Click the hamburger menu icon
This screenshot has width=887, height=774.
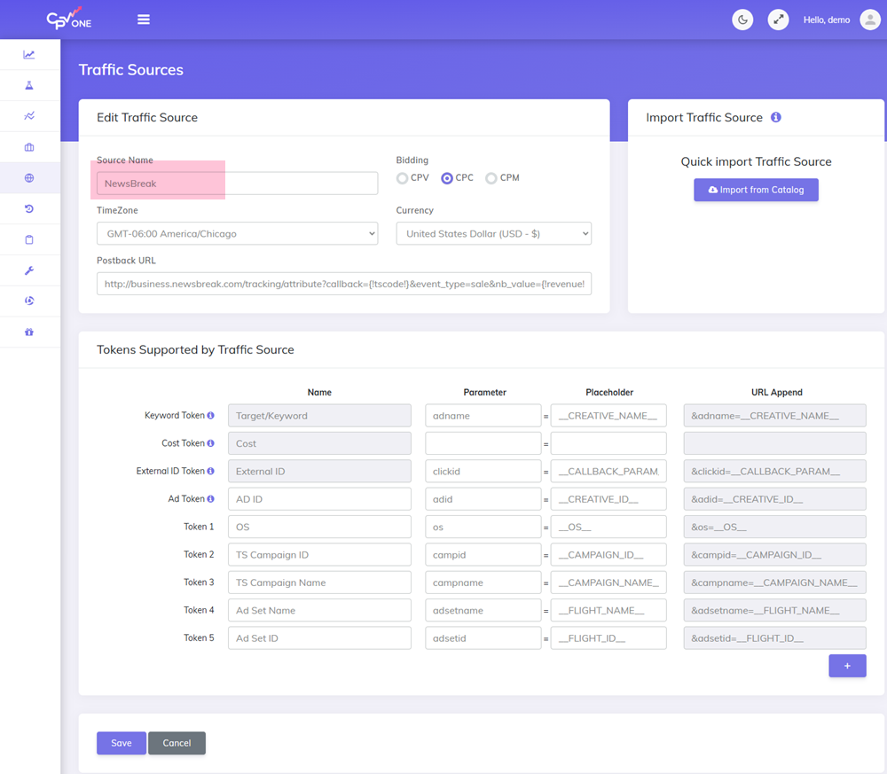click(144, 20)
